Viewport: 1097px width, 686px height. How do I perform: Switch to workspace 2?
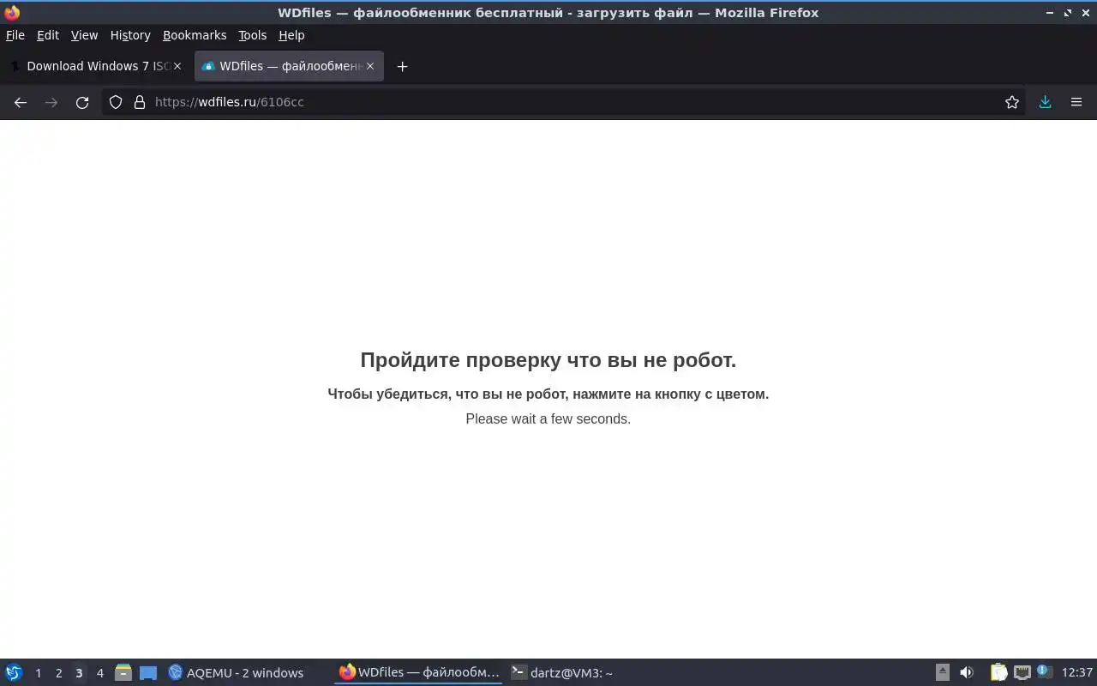pyautogui.click(x=58, y=673)
